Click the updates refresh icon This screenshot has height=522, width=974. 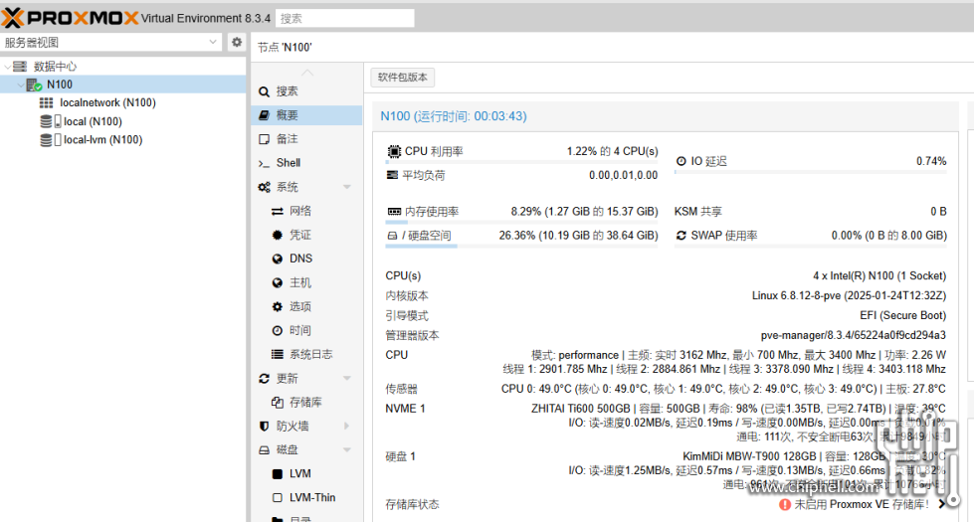tap(264, 378)
